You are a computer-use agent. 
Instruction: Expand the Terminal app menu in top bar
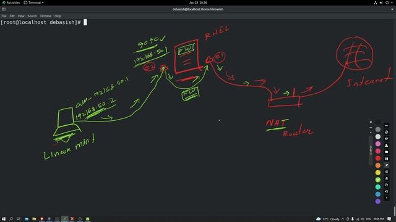click(x=34, y=2)
